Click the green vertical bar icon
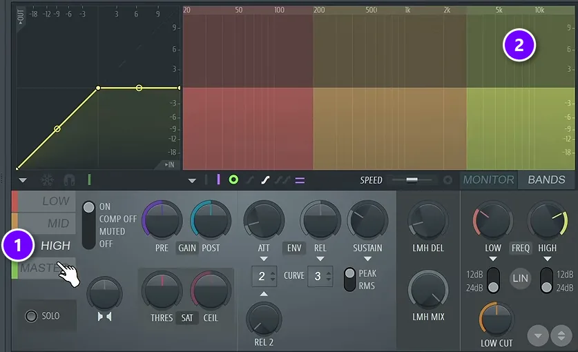578x352 pixels. [89, 180]
